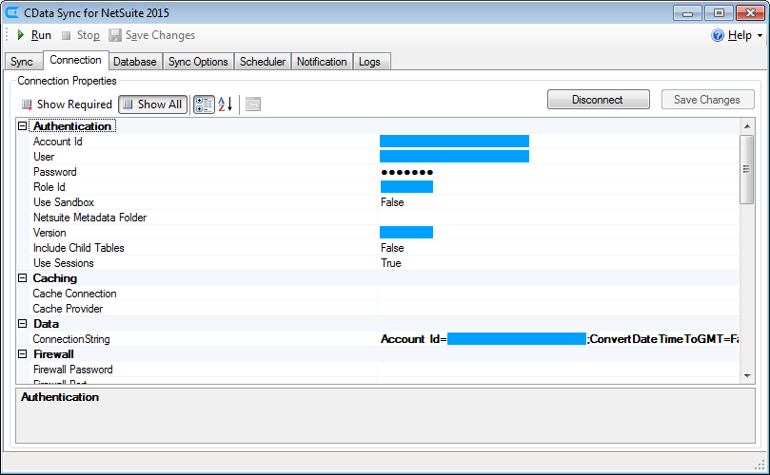Click the blue Help question mark icon
This screenshot has height=475, width=770.
click(x=718, y=35)
